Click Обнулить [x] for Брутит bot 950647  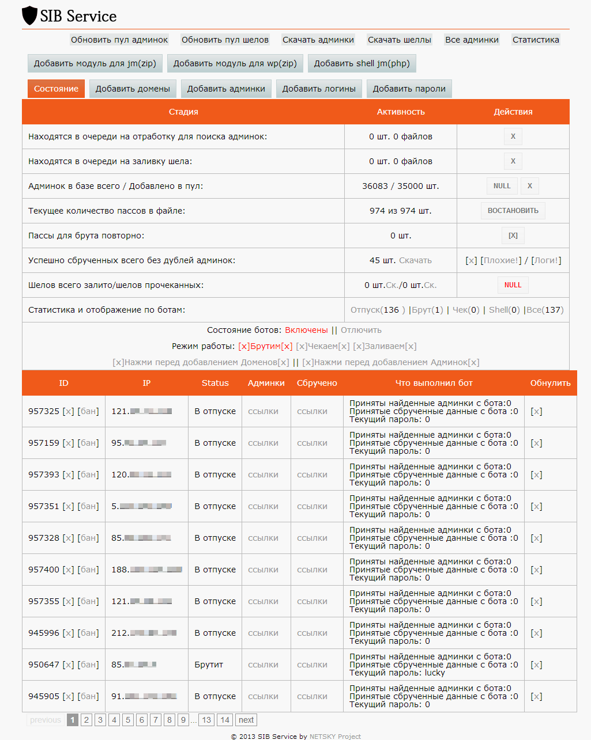point(536,665)
